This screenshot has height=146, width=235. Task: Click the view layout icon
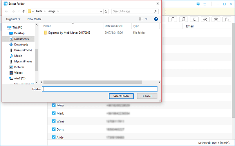[141, 19]
